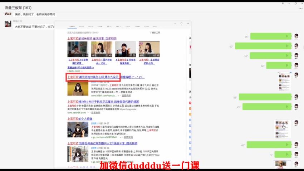
Task: Maximize the image viewer window
Action: 181,24
